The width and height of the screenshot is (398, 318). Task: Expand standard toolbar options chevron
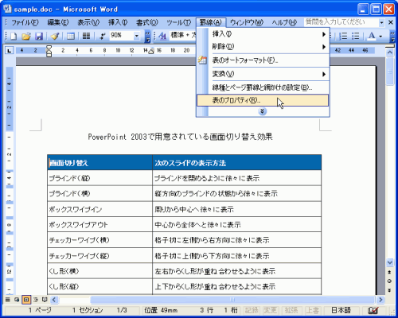(147, 37)
